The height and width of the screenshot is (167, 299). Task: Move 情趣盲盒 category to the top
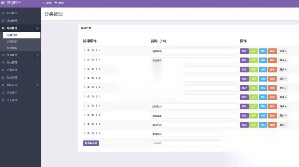click(x=85, y=115)
